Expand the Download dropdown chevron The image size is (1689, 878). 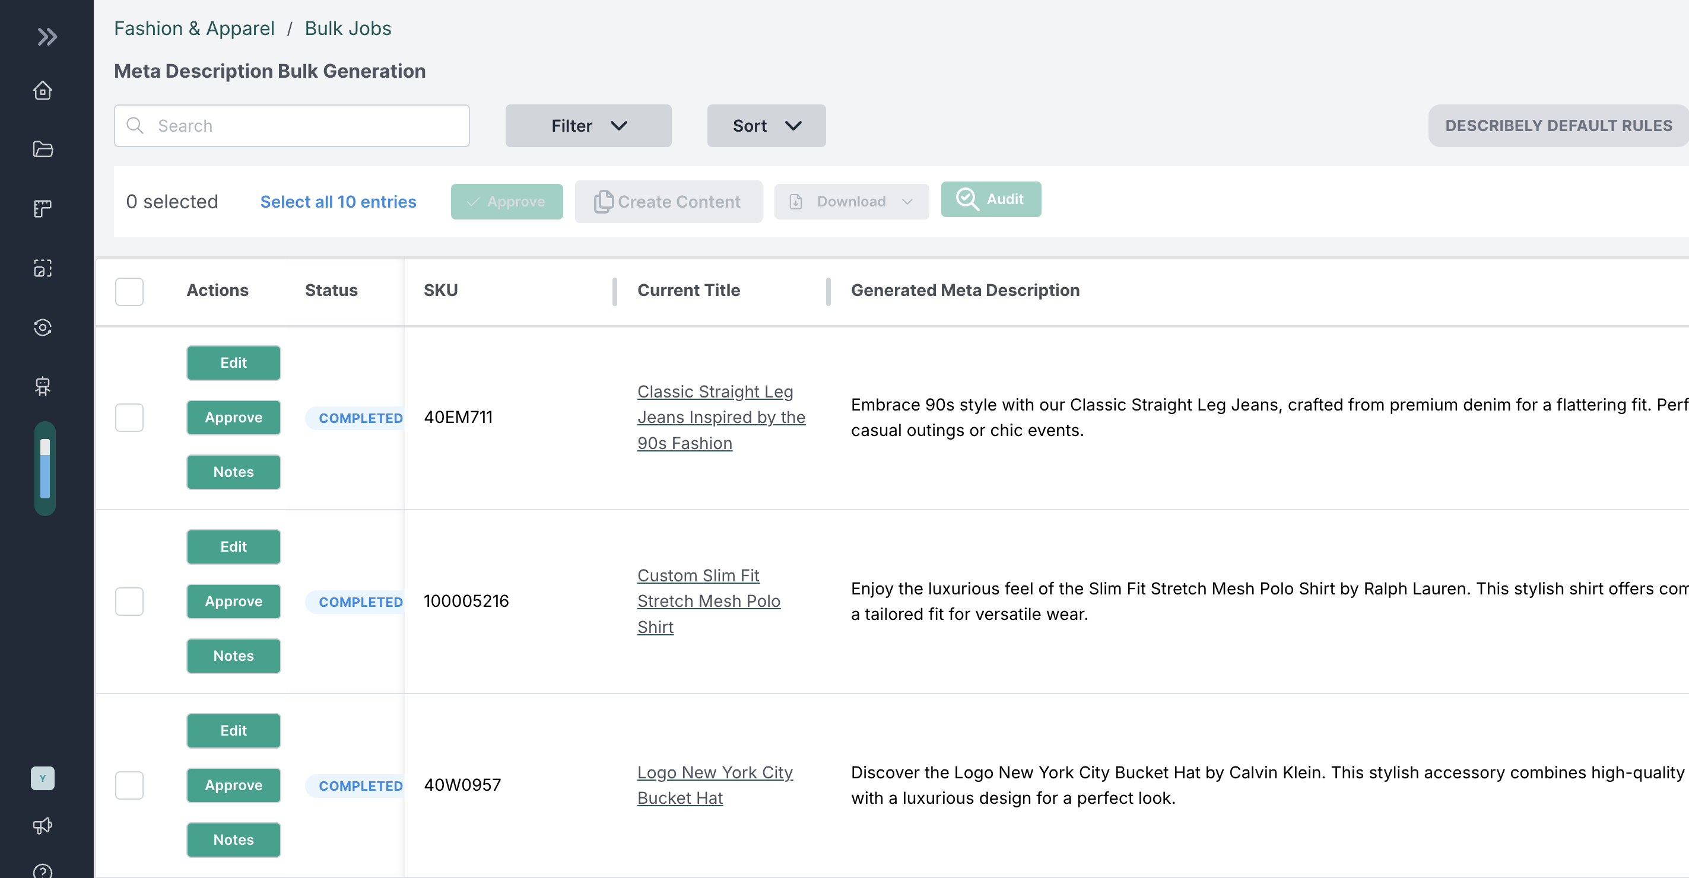907,201
